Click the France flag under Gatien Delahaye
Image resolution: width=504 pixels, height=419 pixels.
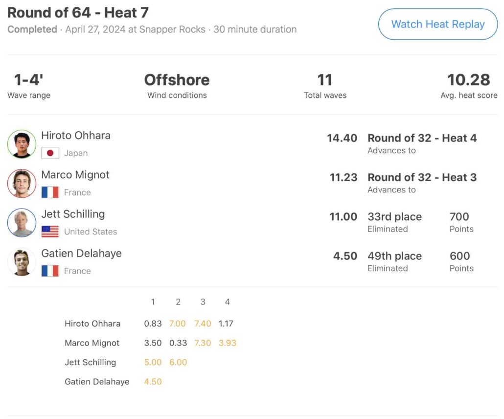(50, 271)
